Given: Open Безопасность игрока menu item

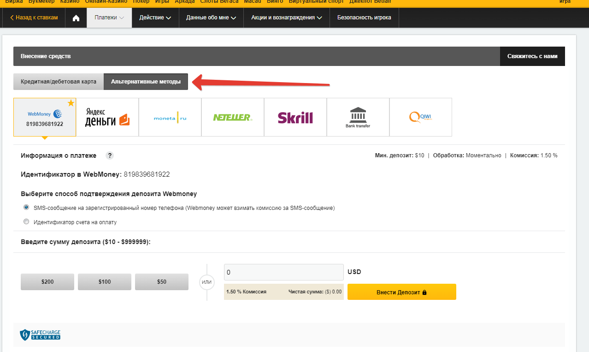Looking at the screenshot, I should pyautogui.click(x=364, y=18).
